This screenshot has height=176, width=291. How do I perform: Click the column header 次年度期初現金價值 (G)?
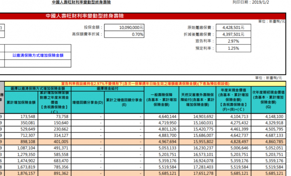pos(268,99)
